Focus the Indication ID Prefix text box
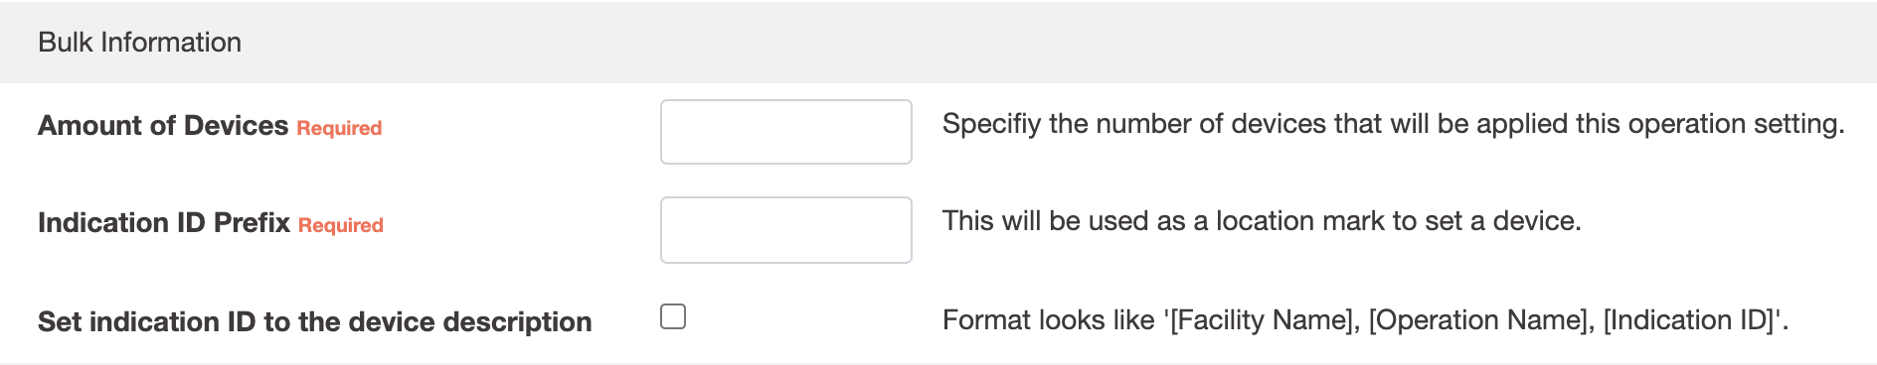 (x=785, y=230)
